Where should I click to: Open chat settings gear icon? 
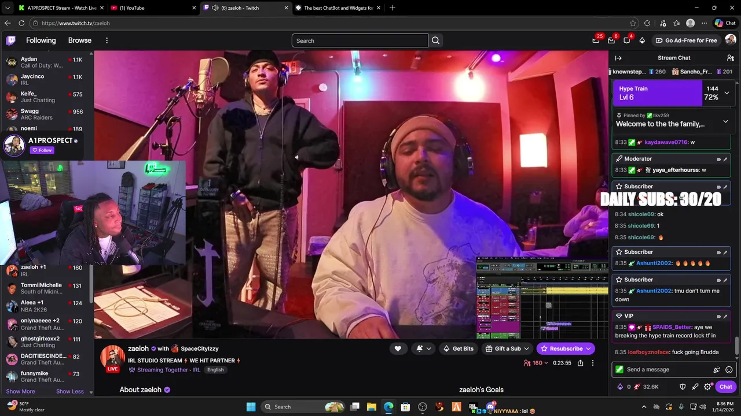(x=707, y=387)
